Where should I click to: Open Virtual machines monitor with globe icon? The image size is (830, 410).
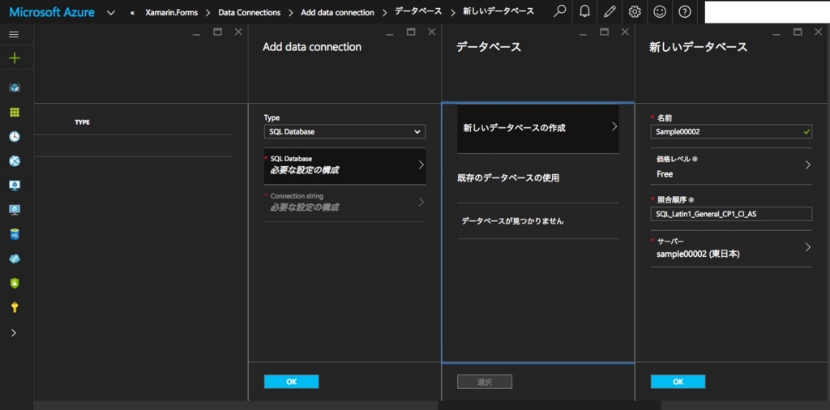coord(15,210)
